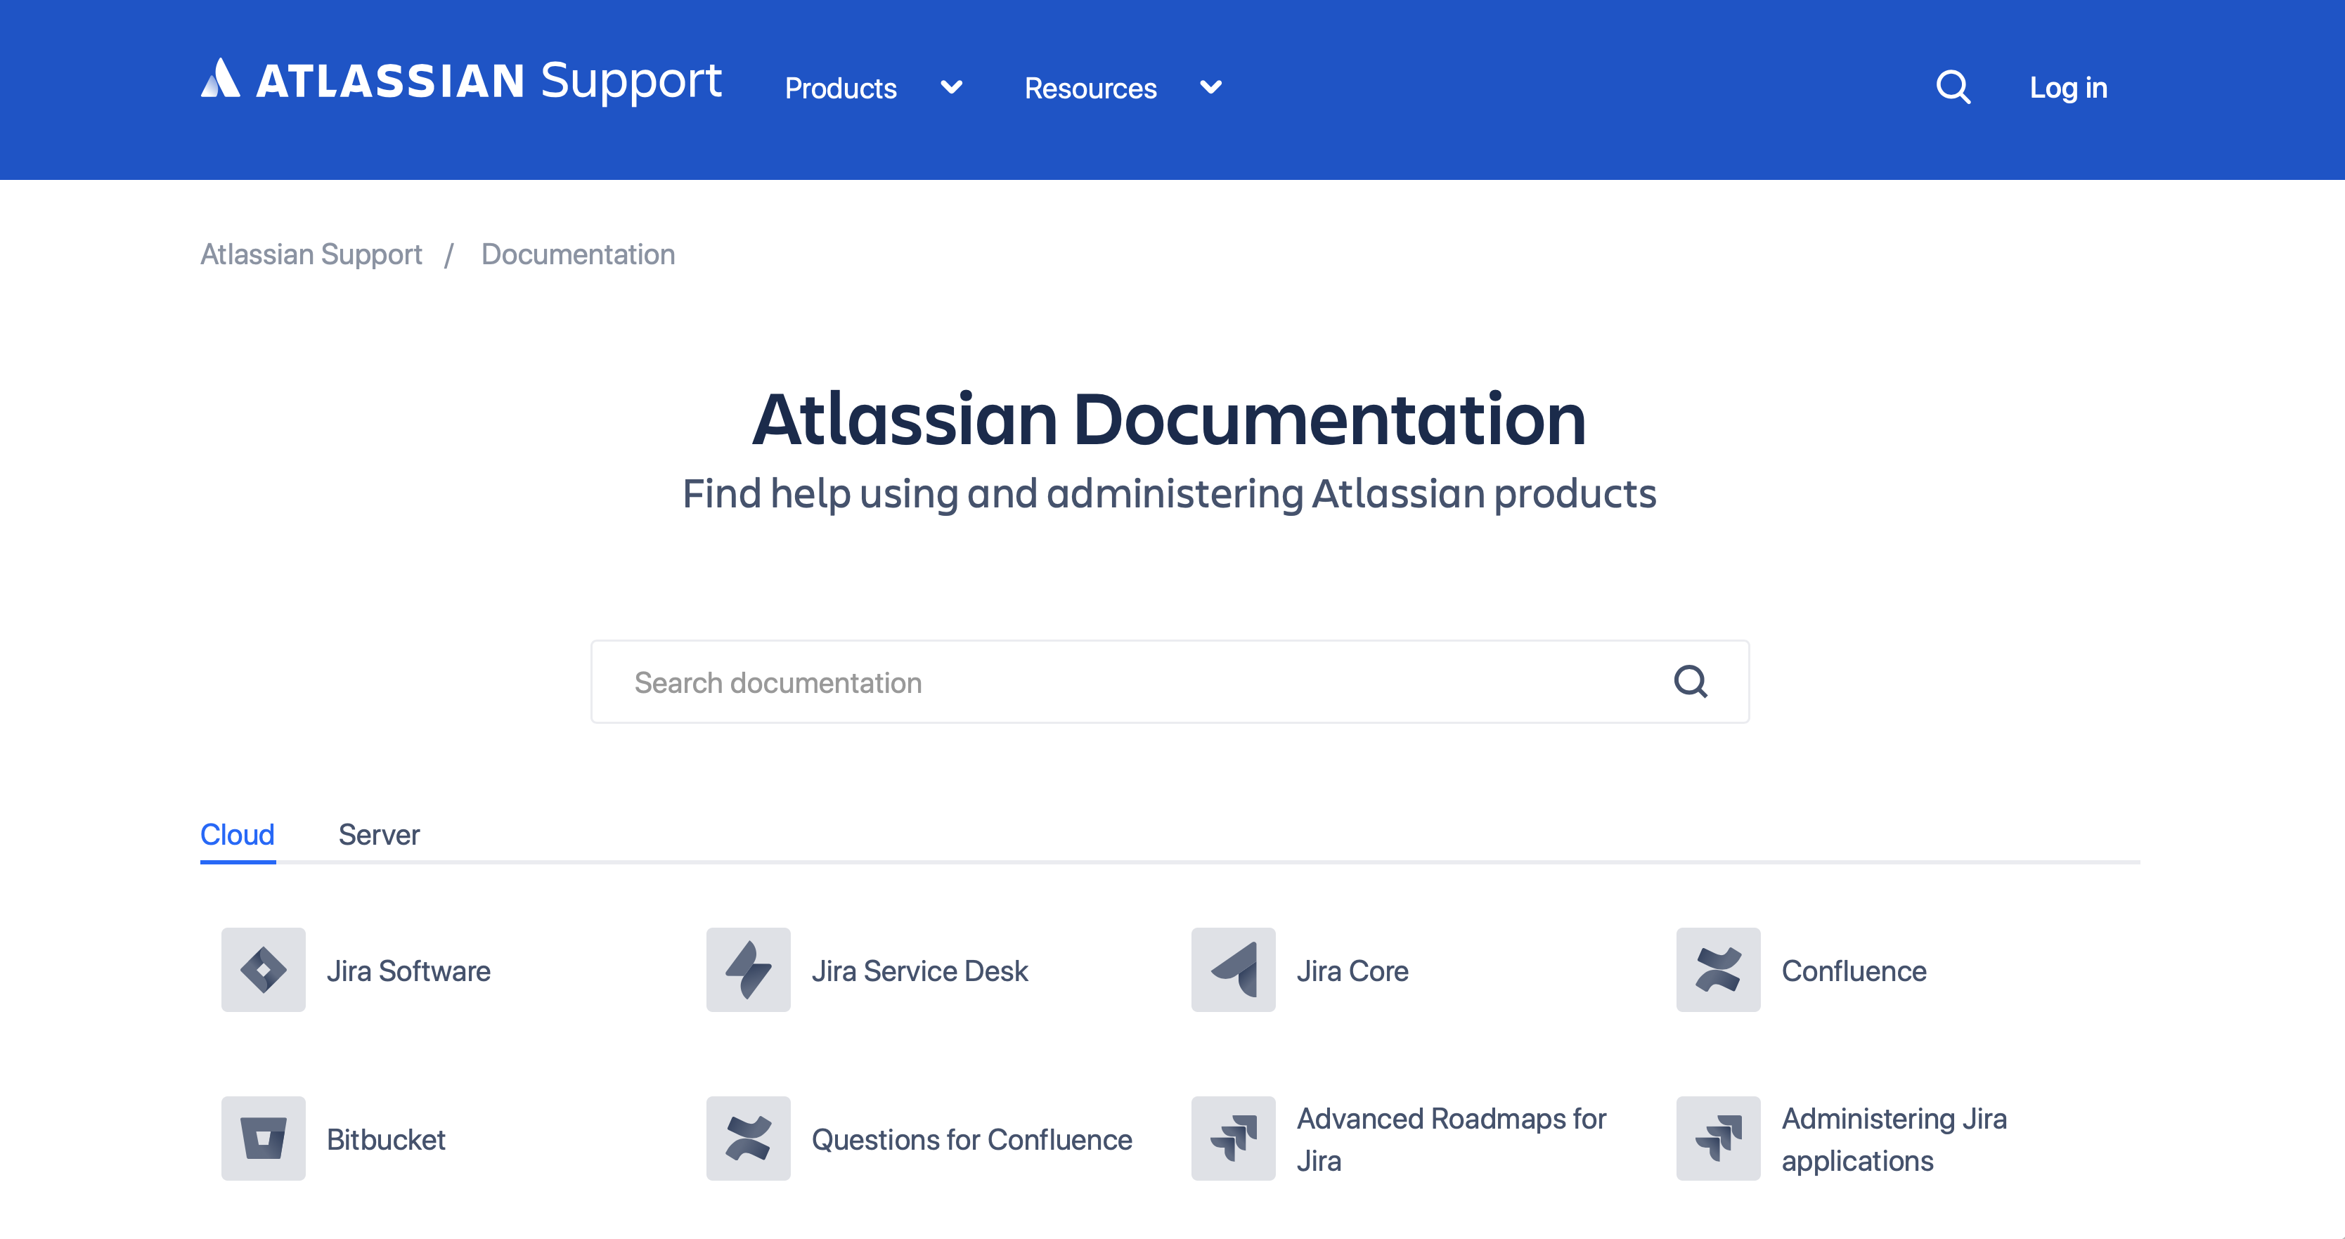Image resolution: width=2345 pixels, height=1239 pixels.
Task: Click the Atlassian logo mark in header
Action: 220,78
